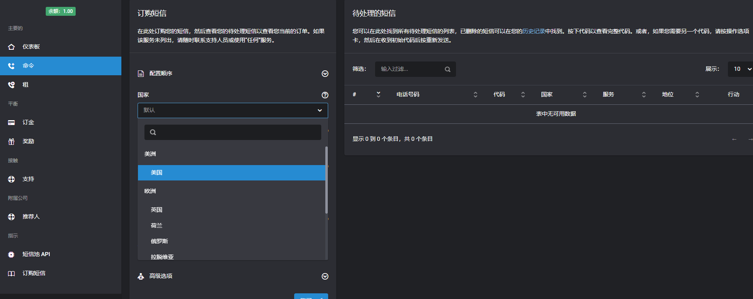Image resolution: width=753 pixels, height=299 pixels.
Task: Focus the 输入过滤 filter input
Action: tap(415, 69)
